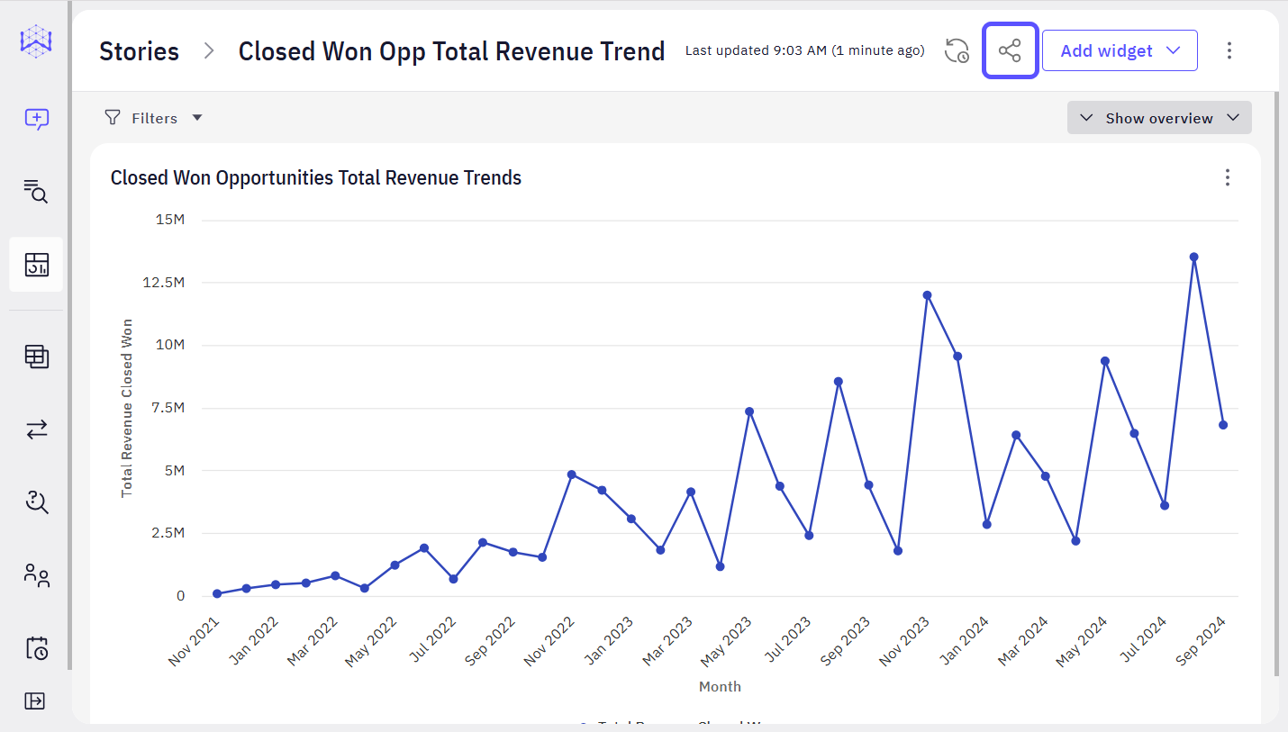The height and width of the screenshot is (732, 1288).
Task: Open the data tables sidebar icon
Action: pos(36,357)
